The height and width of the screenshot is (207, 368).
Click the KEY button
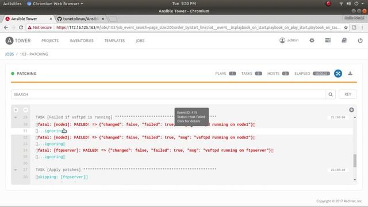[x=348, y=94]
